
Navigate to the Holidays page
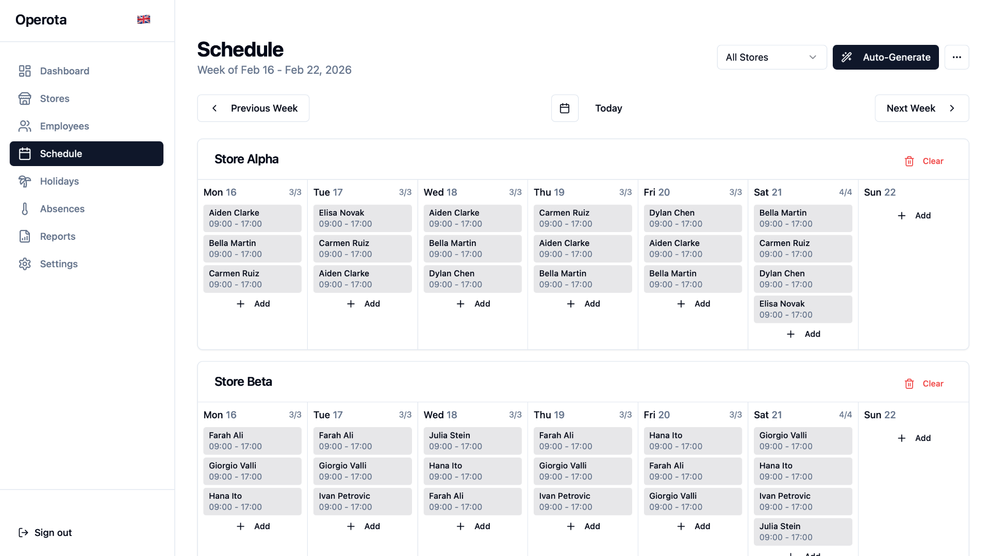[59, 182]
